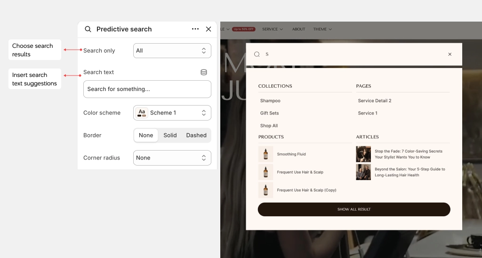Viewport: 482px width, 258px height.
Task: Click the Frequent Use Hair & Scalp thumbnail
Action: click(x=265, y=172)
